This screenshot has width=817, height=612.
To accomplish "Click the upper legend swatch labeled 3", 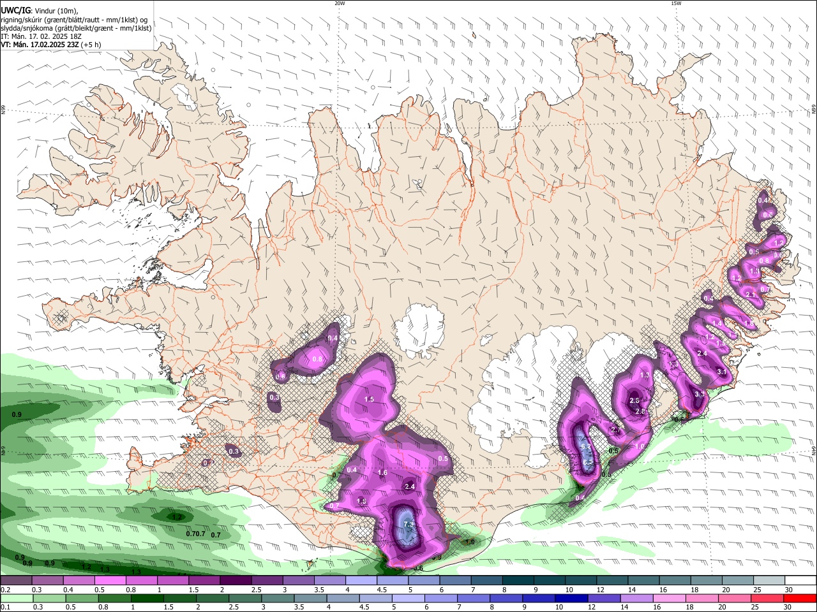I will [x=297, y=581].
